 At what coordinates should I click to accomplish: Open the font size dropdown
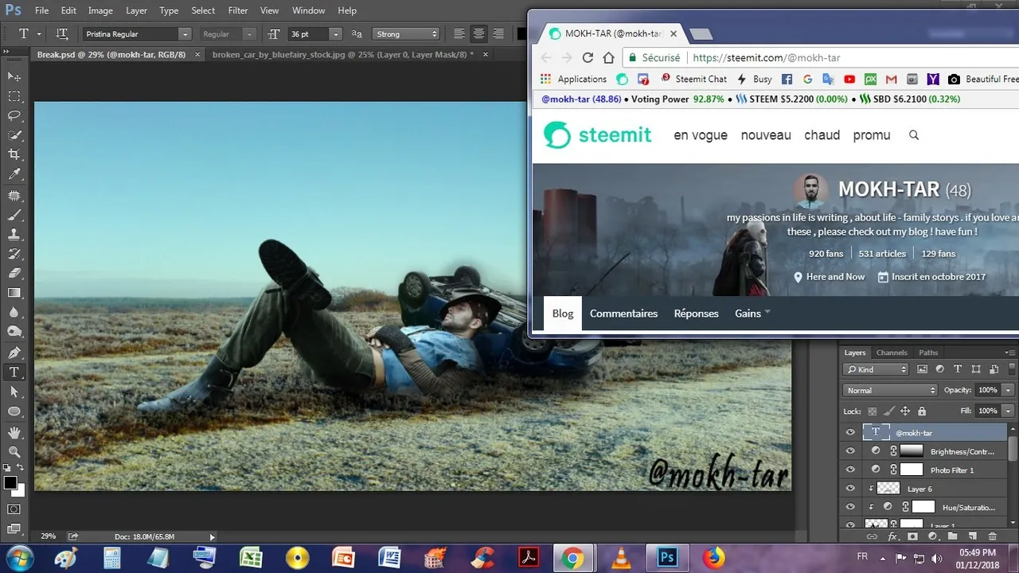pos(335,34)
